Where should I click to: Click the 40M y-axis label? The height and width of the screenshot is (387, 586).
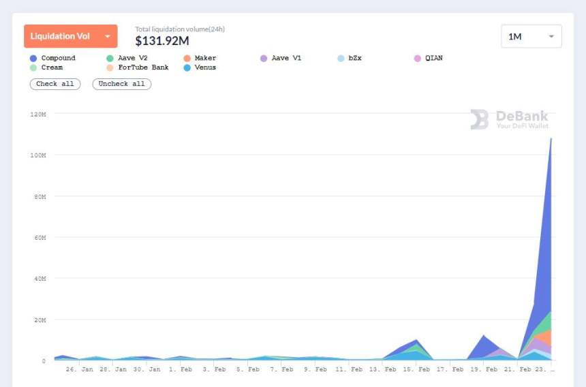(40, 279)
